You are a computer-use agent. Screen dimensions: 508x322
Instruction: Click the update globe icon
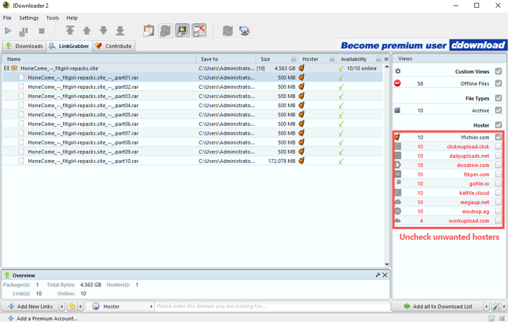(x=245, y=31)
